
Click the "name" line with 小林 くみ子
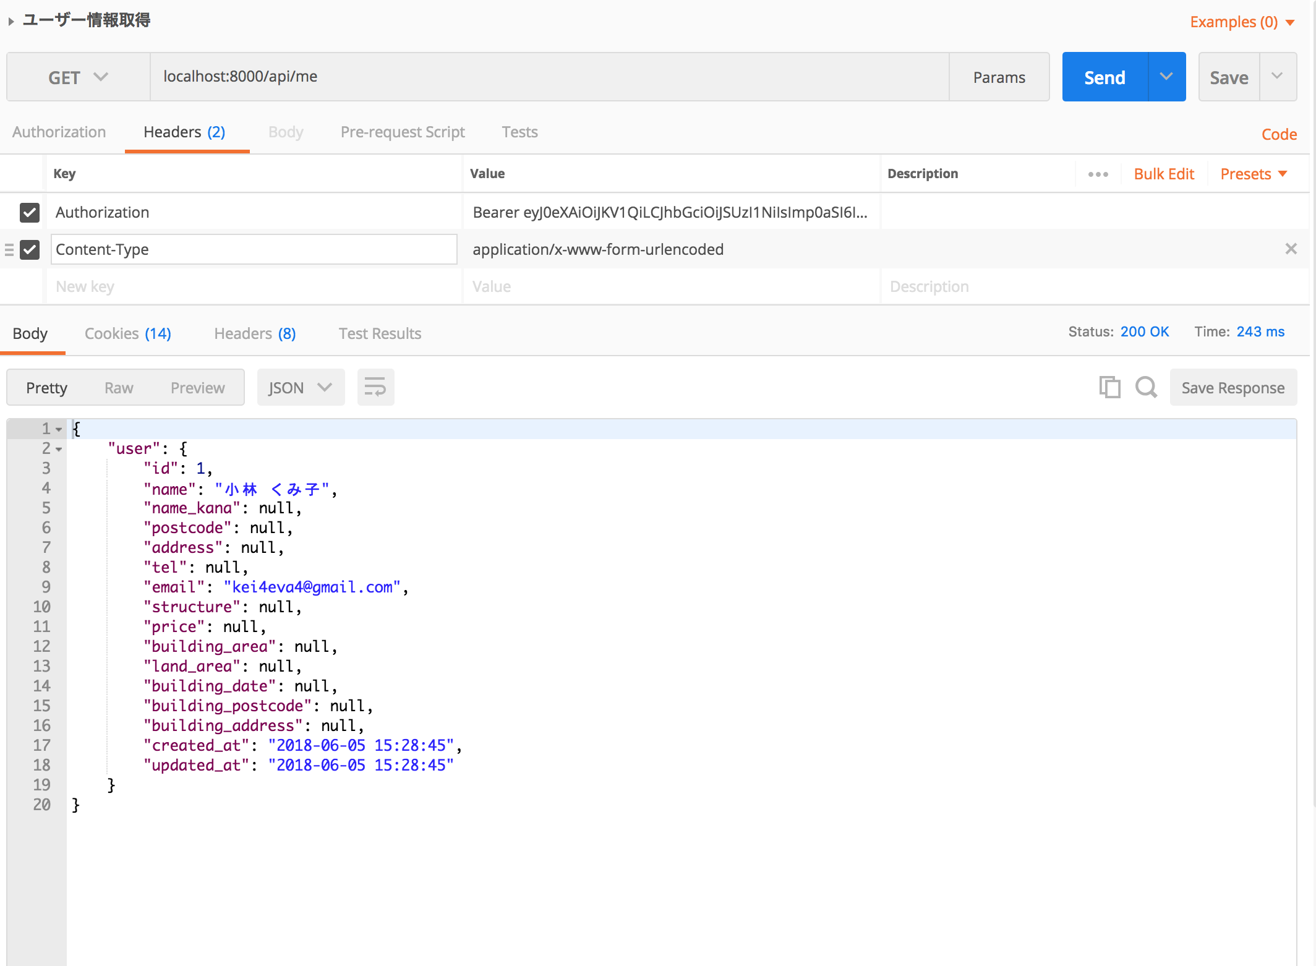pyautogui.click(x=241, y=489)
